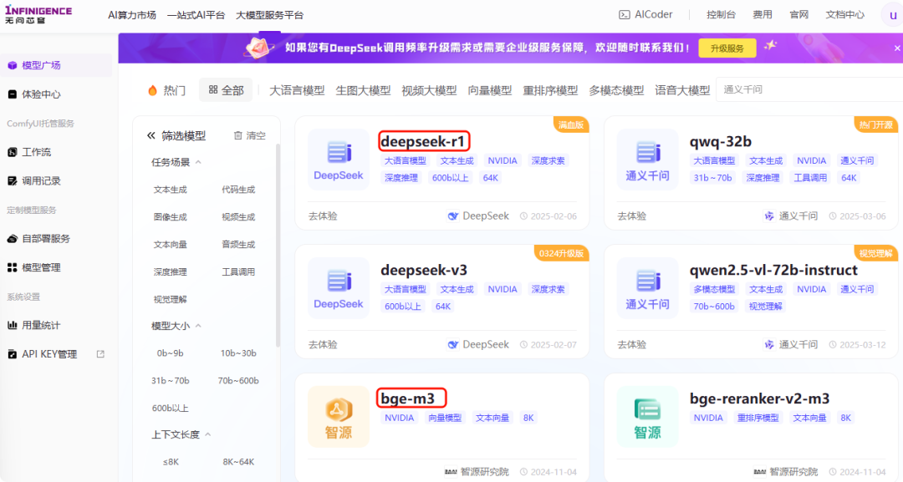903x482 pixels.
Task: Click 去体验 on deepseek-r1 card
Action: click(323, 216)
